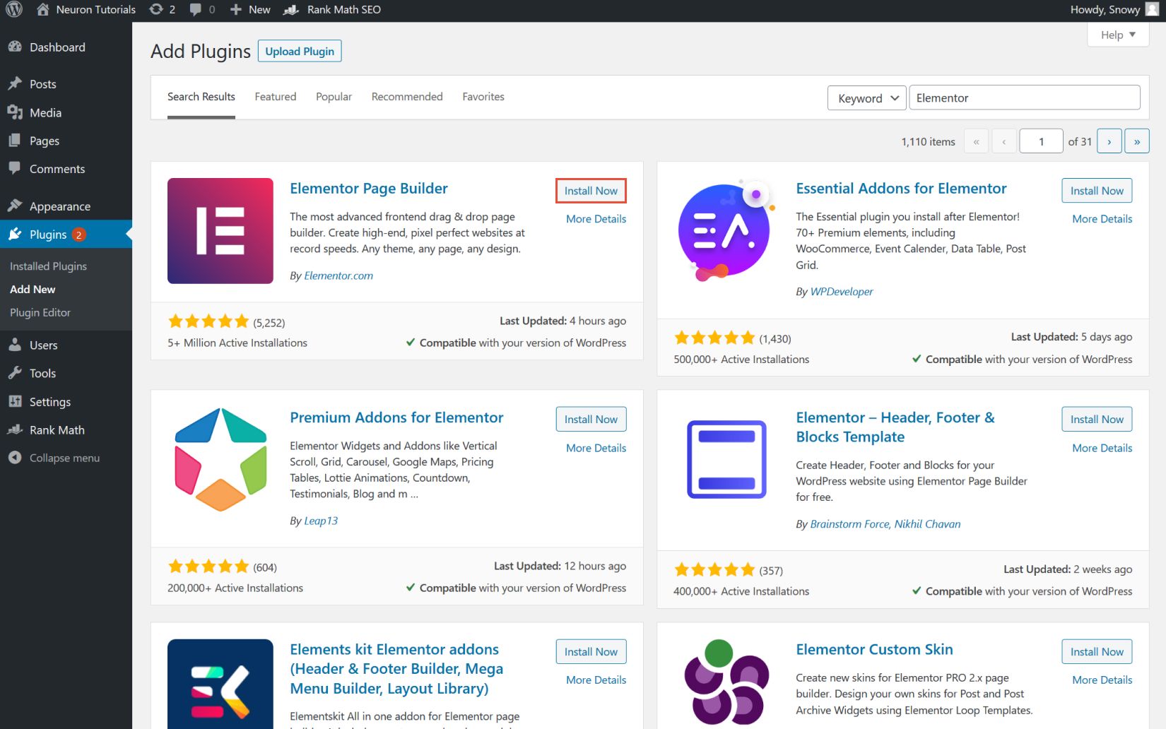
Task: Switch to the Popular plugins tab
Action: pyautogui.click(x=334, y=97)
